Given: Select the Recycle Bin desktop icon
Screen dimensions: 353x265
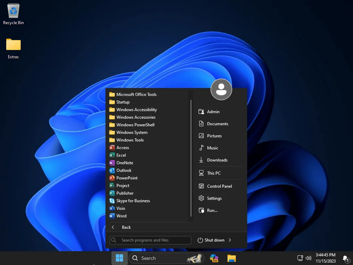Looking at the screenshot, I should 13,14.
